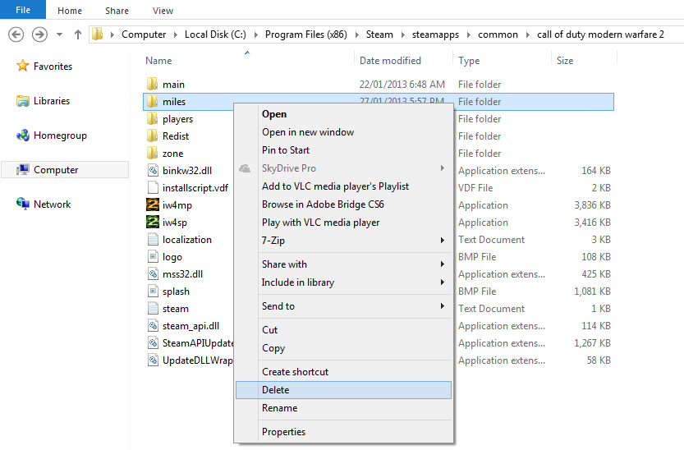The image size is (684, 450).
Task: Click the Back navigation arrow
Action: [16, 34]
